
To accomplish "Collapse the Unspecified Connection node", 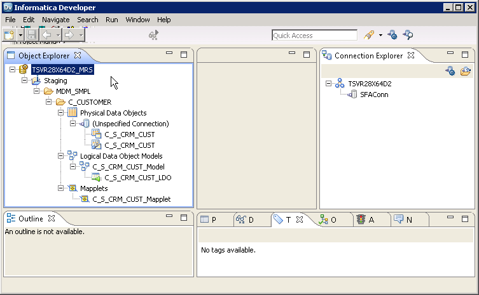I will point(73,124).
